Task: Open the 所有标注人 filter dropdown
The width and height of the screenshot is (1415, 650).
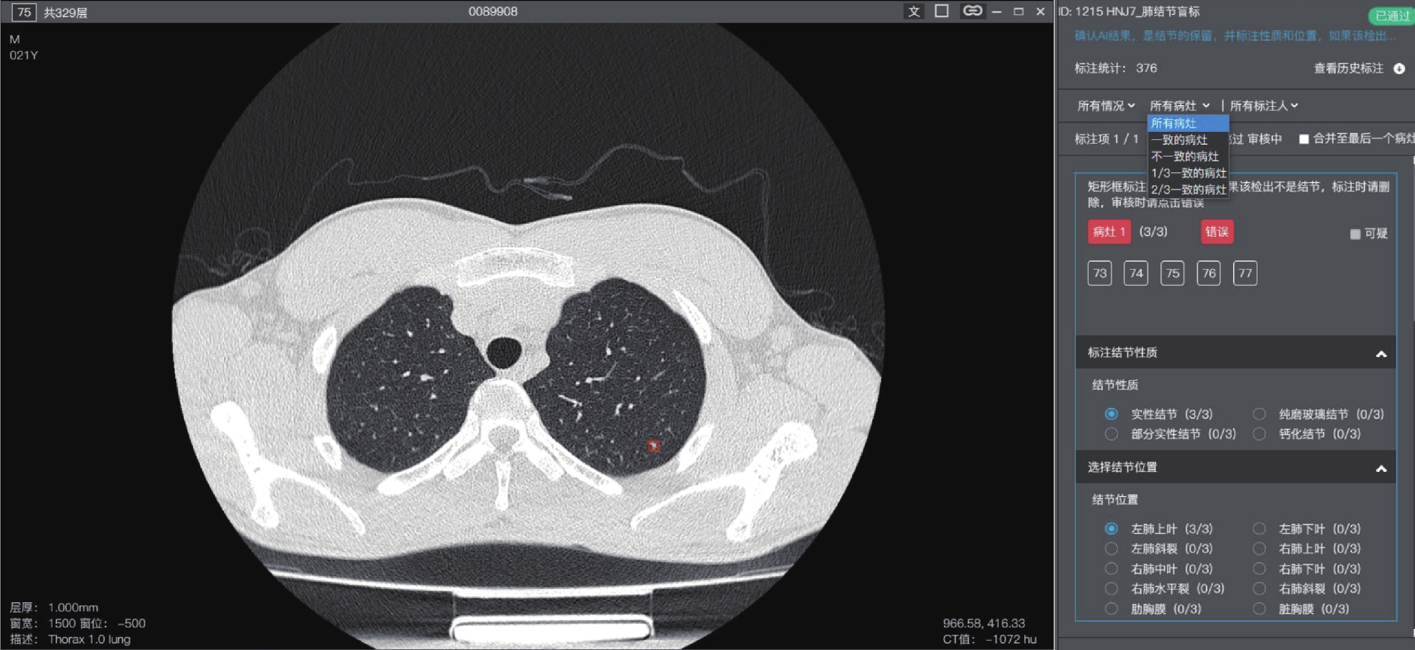Action: click(x=1264, y=105)
